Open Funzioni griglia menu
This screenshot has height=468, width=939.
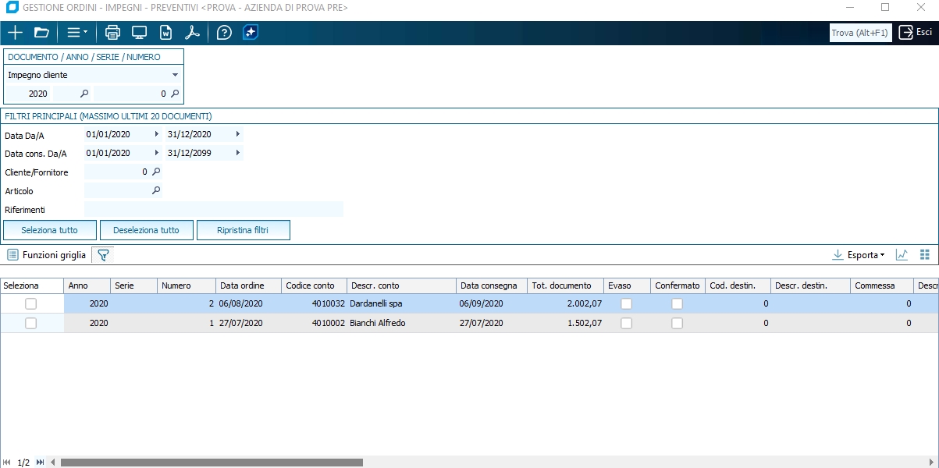click(47, 255)
